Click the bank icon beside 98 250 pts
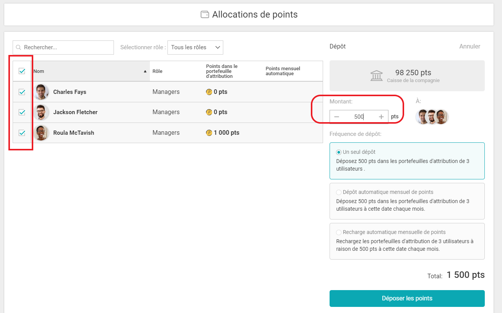502x313 pixels. point(377,76)
